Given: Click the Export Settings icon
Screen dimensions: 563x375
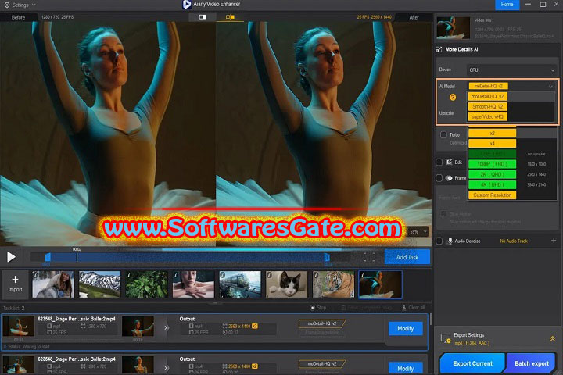Looking at the screenshot, I should 446,338.
